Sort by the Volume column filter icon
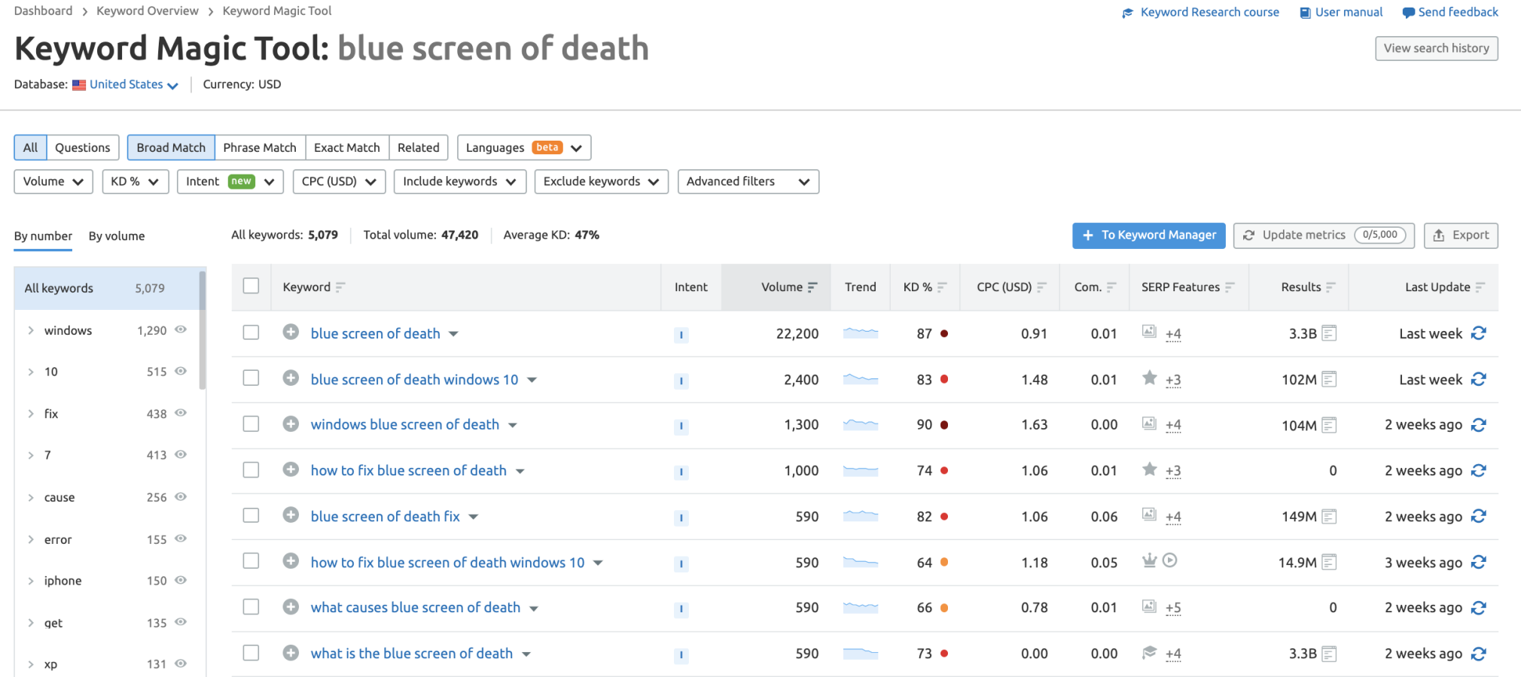Viewport: 1521px width, 677px height. (812, 287)
